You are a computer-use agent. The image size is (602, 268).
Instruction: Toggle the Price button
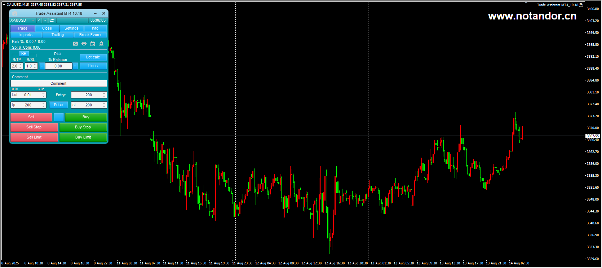click(58, 105)
